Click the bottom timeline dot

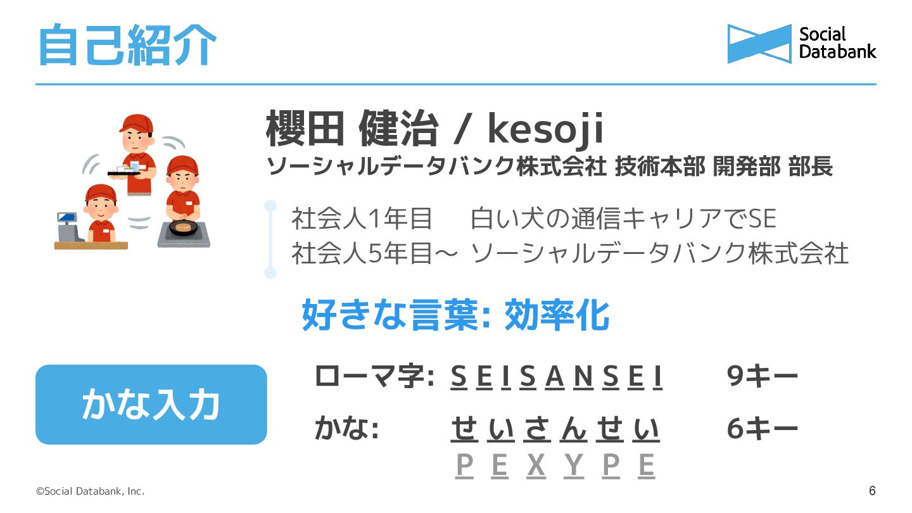click(x=270, y=273)
